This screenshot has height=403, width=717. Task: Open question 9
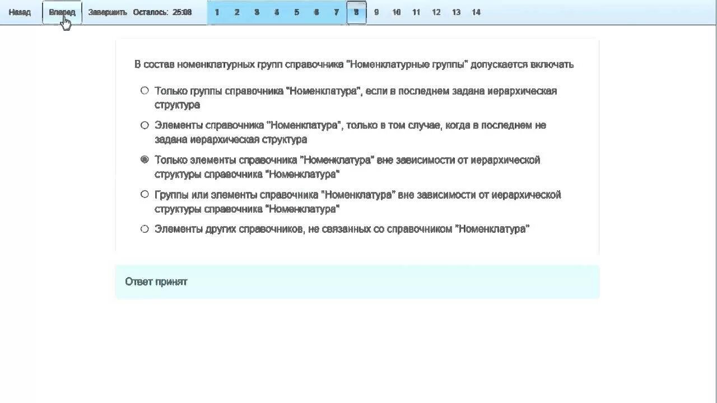point(376,12)
